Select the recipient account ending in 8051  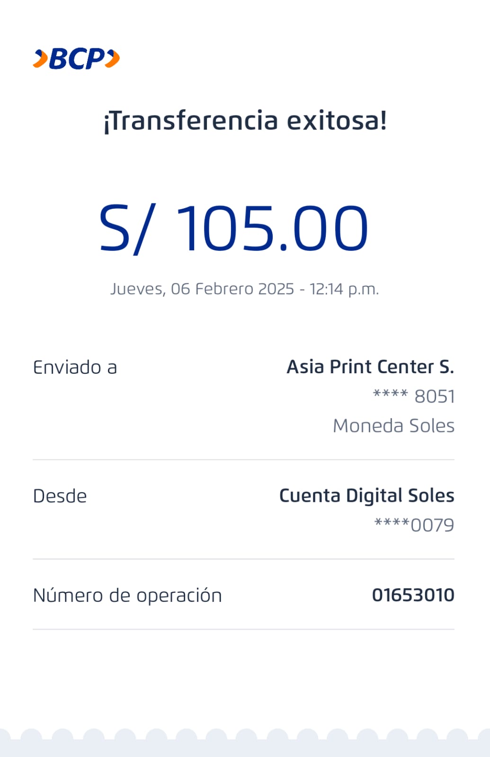click(414, 396)
